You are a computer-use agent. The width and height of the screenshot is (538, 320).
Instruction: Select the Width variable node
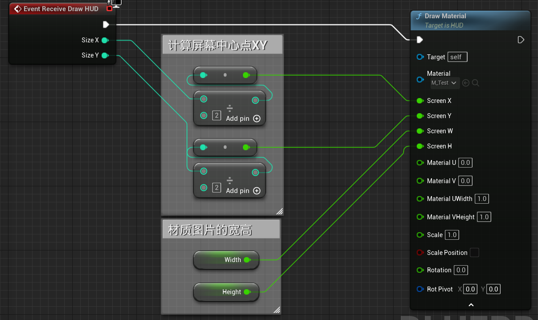pyautogui.click(x=226, y=260)
